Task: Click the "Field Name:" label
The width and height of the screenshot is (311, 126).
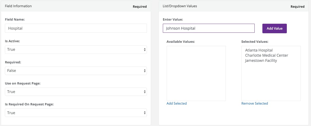Action: point(15,19)
